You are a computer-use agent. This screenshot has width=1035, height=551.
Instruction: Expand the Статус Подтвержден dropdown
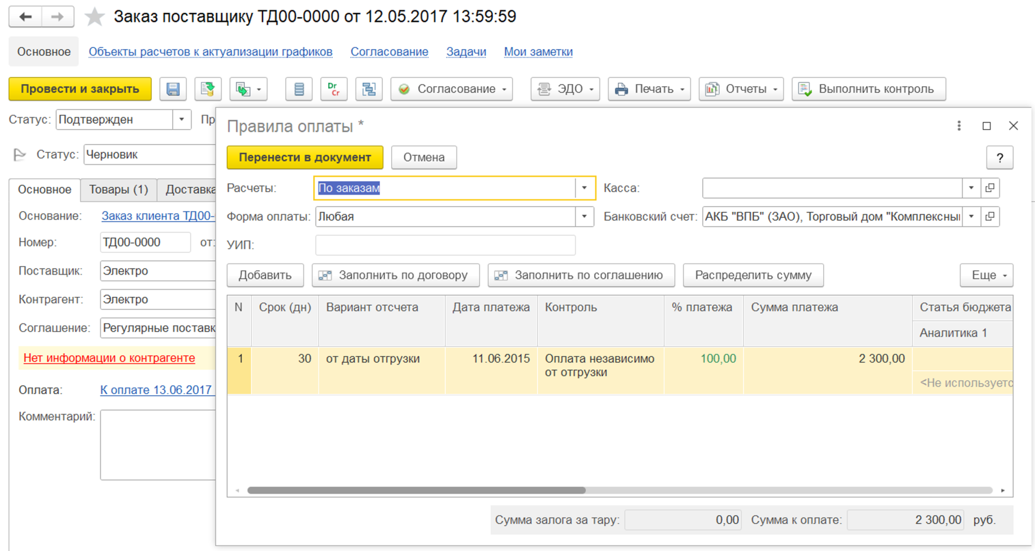point(181,120)
